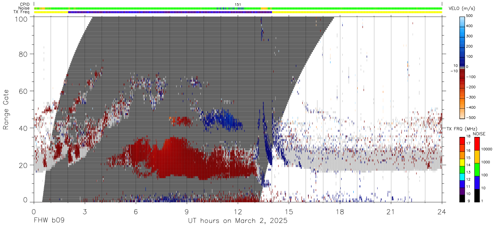Click the 24 hour tick on the time axis
This screenshot has height=229, width=497.
[x=442, y=212]
